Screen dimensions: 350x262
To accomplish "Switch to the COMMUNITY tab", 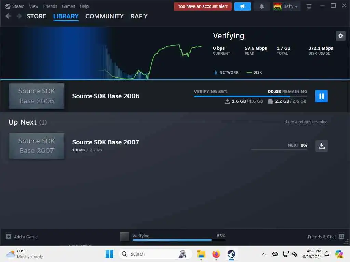I will [105, 16].
